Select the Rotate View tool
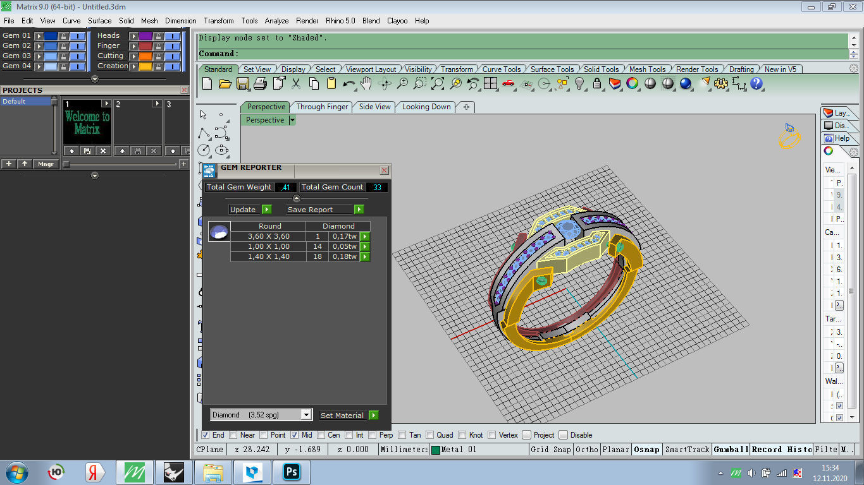The height and width of the screenshot is (485, 864). coord(385,83)
